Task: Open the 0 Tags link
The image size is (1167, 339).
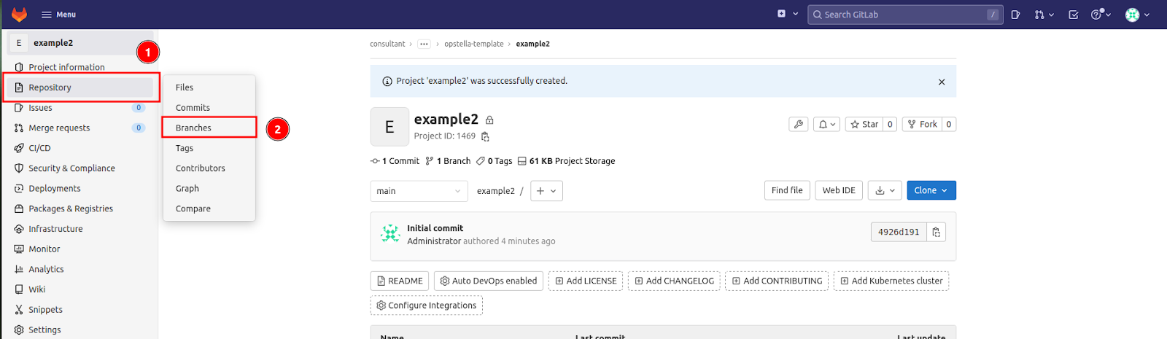Action: pyautogui.click(x=495, y=161)
